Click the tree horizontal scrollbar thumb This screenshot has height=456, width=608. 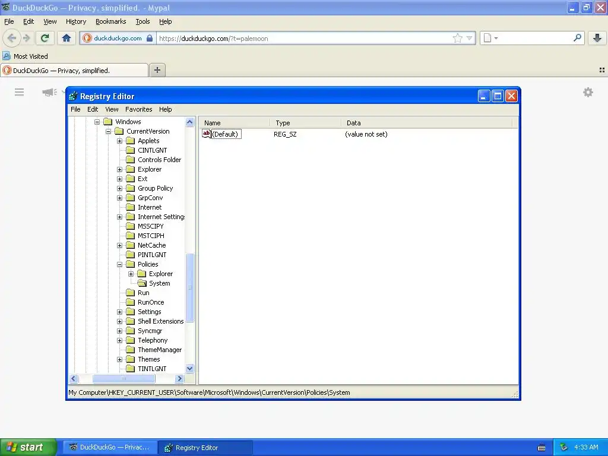coord(123,378)
